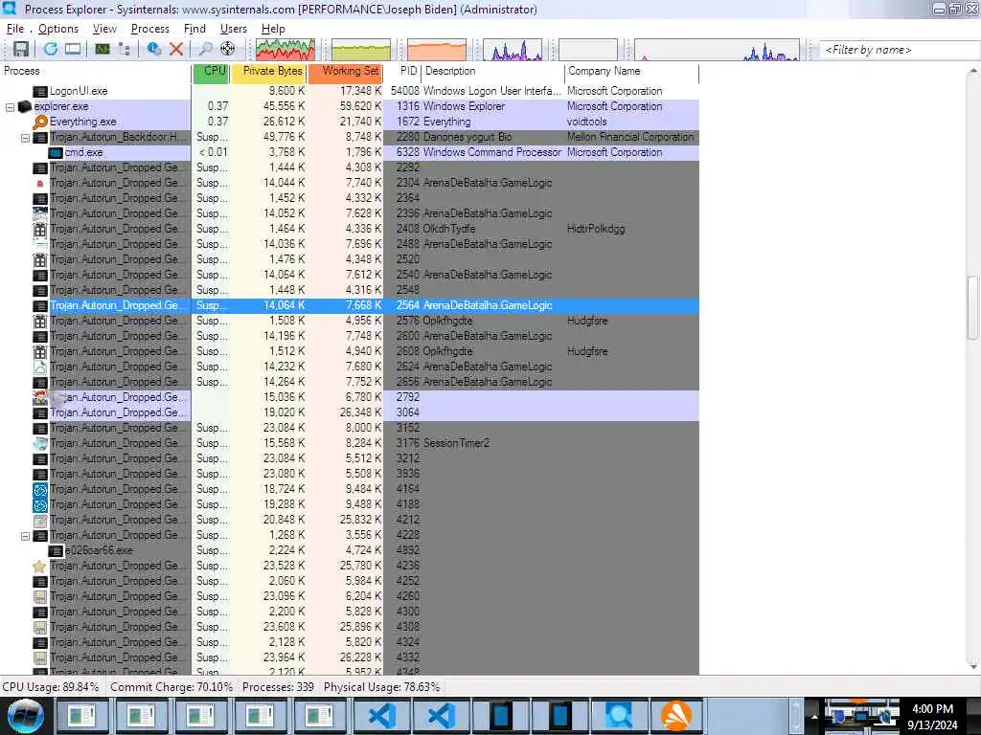The height and width of the screenshot is (735, 981).
Task: Select the LogonUI.exe process
Action: 79,91
